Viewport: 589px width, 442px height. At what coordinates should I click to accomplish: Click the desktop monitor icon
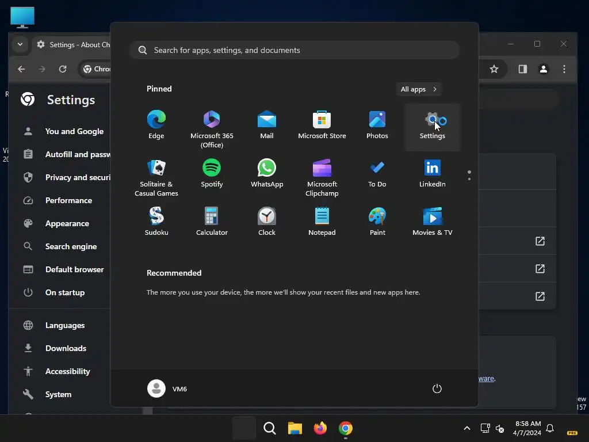[x=22, y=17]
